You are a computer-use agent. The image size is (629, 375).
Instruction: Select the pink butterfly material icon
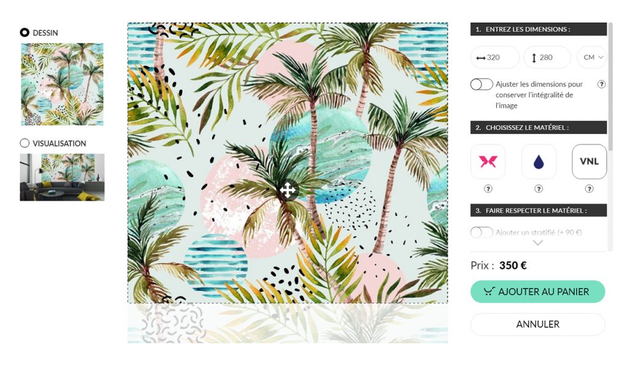click(x=488, y=161)
